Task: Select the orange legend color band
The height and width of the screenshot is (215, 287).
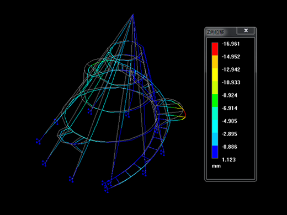Action: (x=215, y=62)
